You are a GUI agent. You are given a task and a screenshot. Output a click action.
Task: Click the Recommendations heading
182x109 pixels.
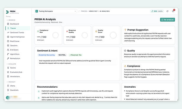pyautogui.click(x=47, y=87)
